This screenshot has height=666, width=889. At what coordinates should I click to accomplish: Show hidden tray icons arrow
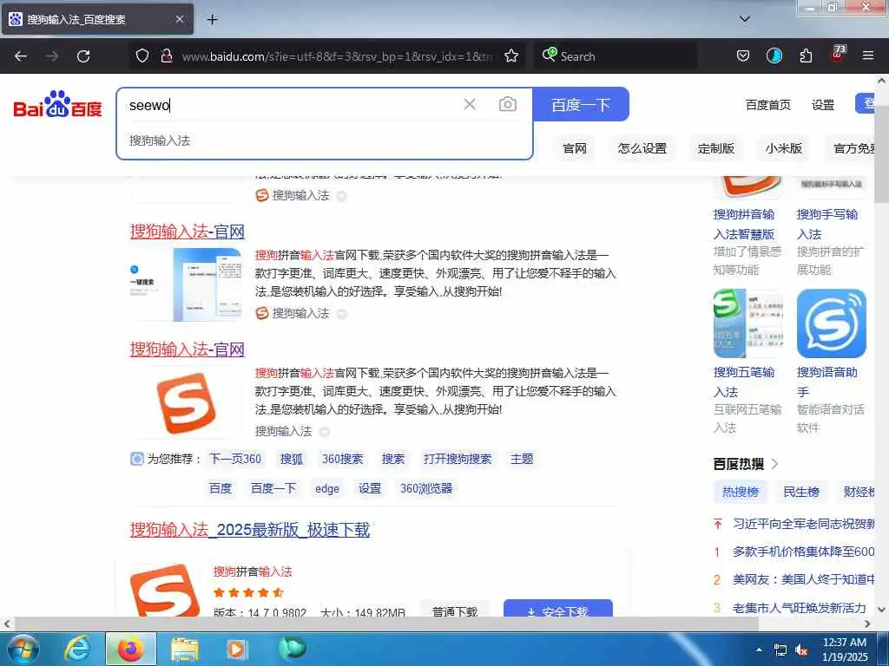point(759,650)
